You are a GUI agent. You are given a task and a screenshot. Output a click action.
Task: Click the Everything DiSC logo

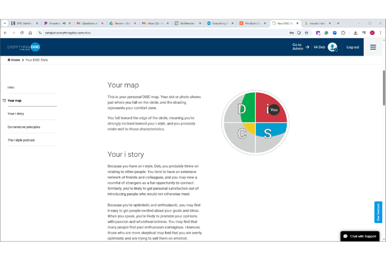click(x=24, y=47)
